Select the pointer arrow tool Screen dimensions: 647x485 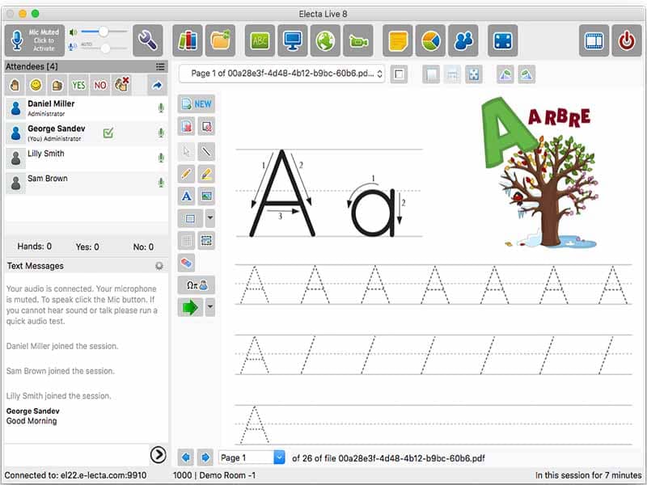tap(186, 152)
